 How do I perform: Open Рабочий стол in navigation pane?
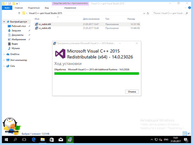(x=19, y=26)
